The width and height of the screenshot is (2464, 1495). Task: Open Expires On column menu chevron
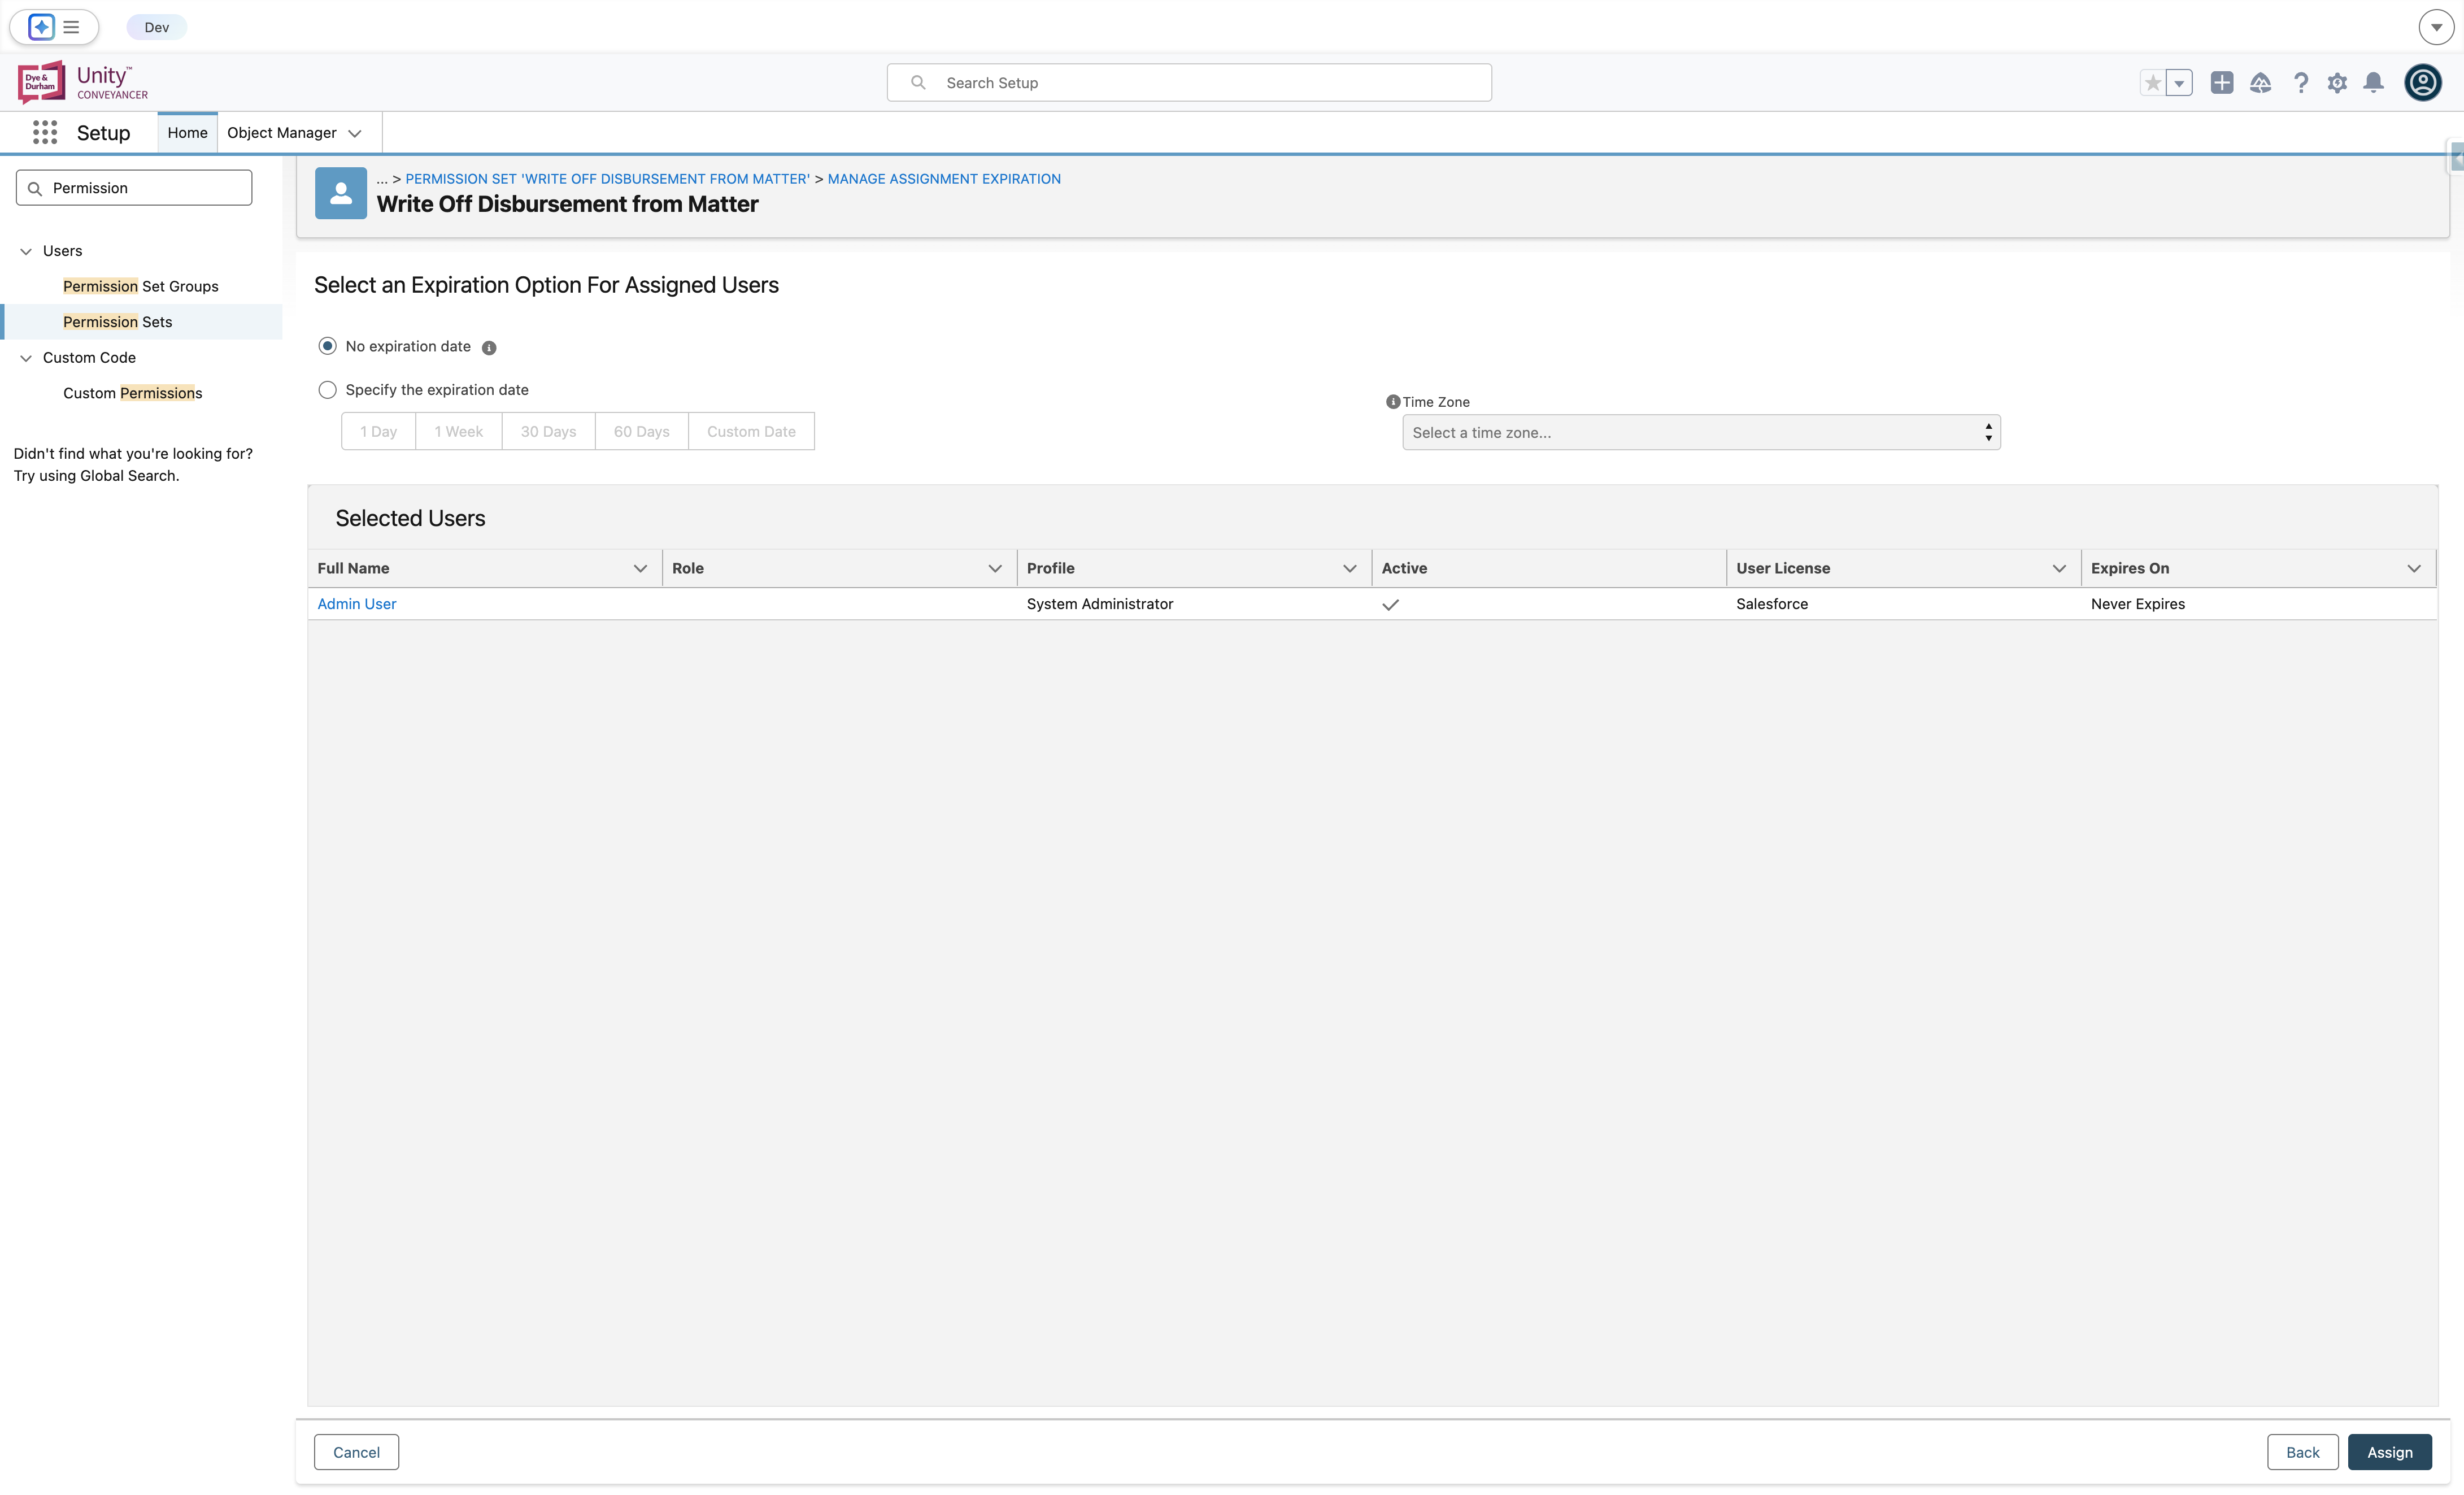click(x=2414, y=568)
